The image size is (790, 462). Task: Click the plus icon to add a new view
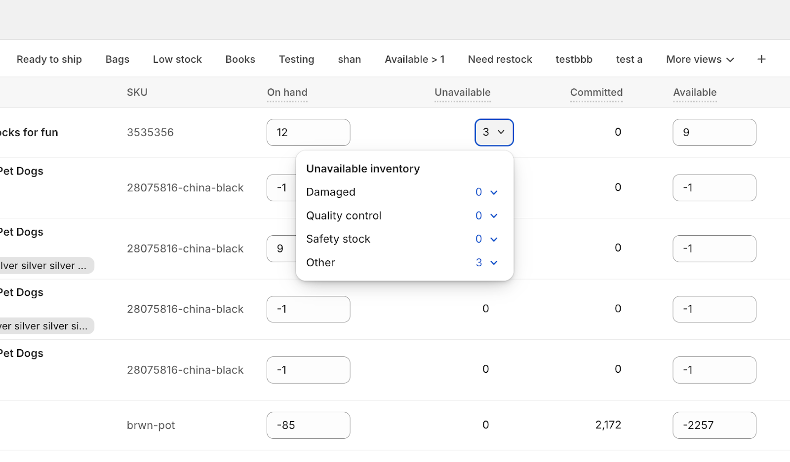(x=761, y=59)
